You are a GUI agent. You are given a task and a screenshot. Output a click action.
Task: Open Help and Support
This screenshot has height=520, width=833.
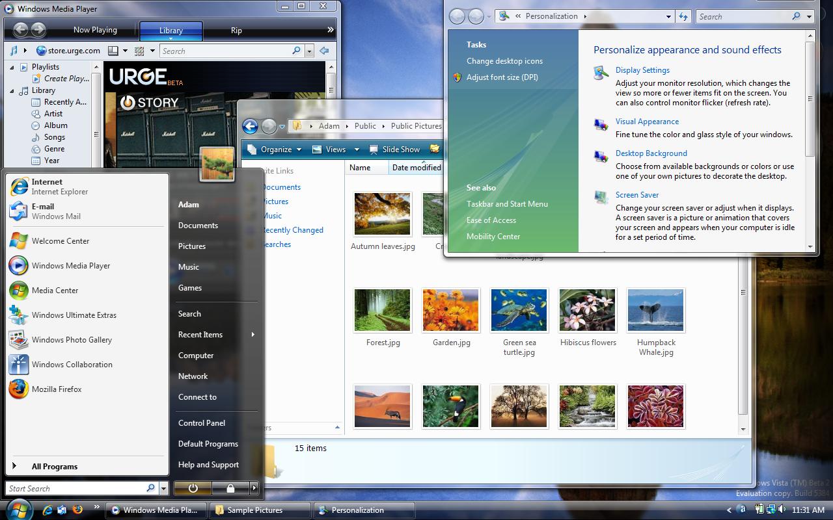pos(208,465)
